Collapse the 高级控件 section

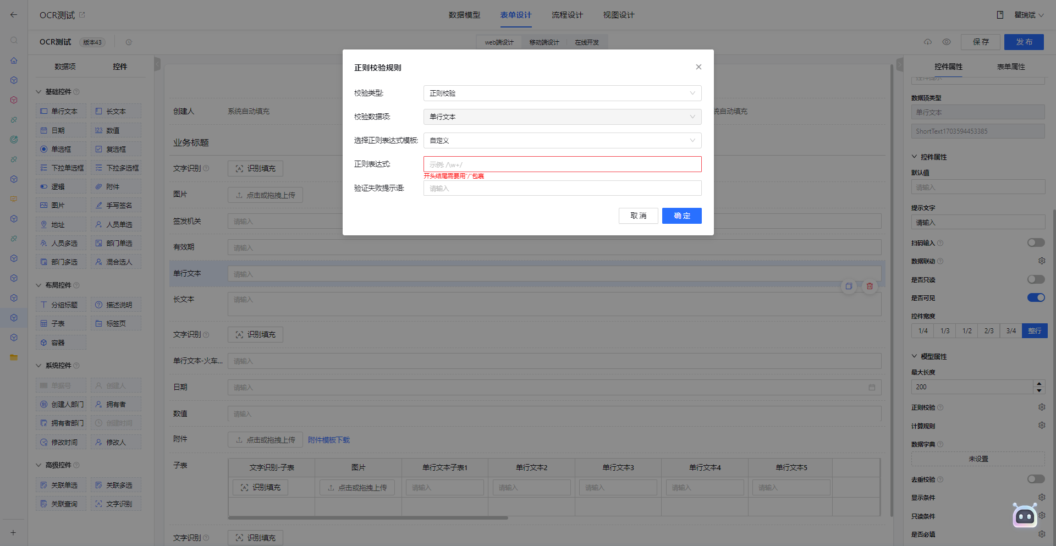38,465
